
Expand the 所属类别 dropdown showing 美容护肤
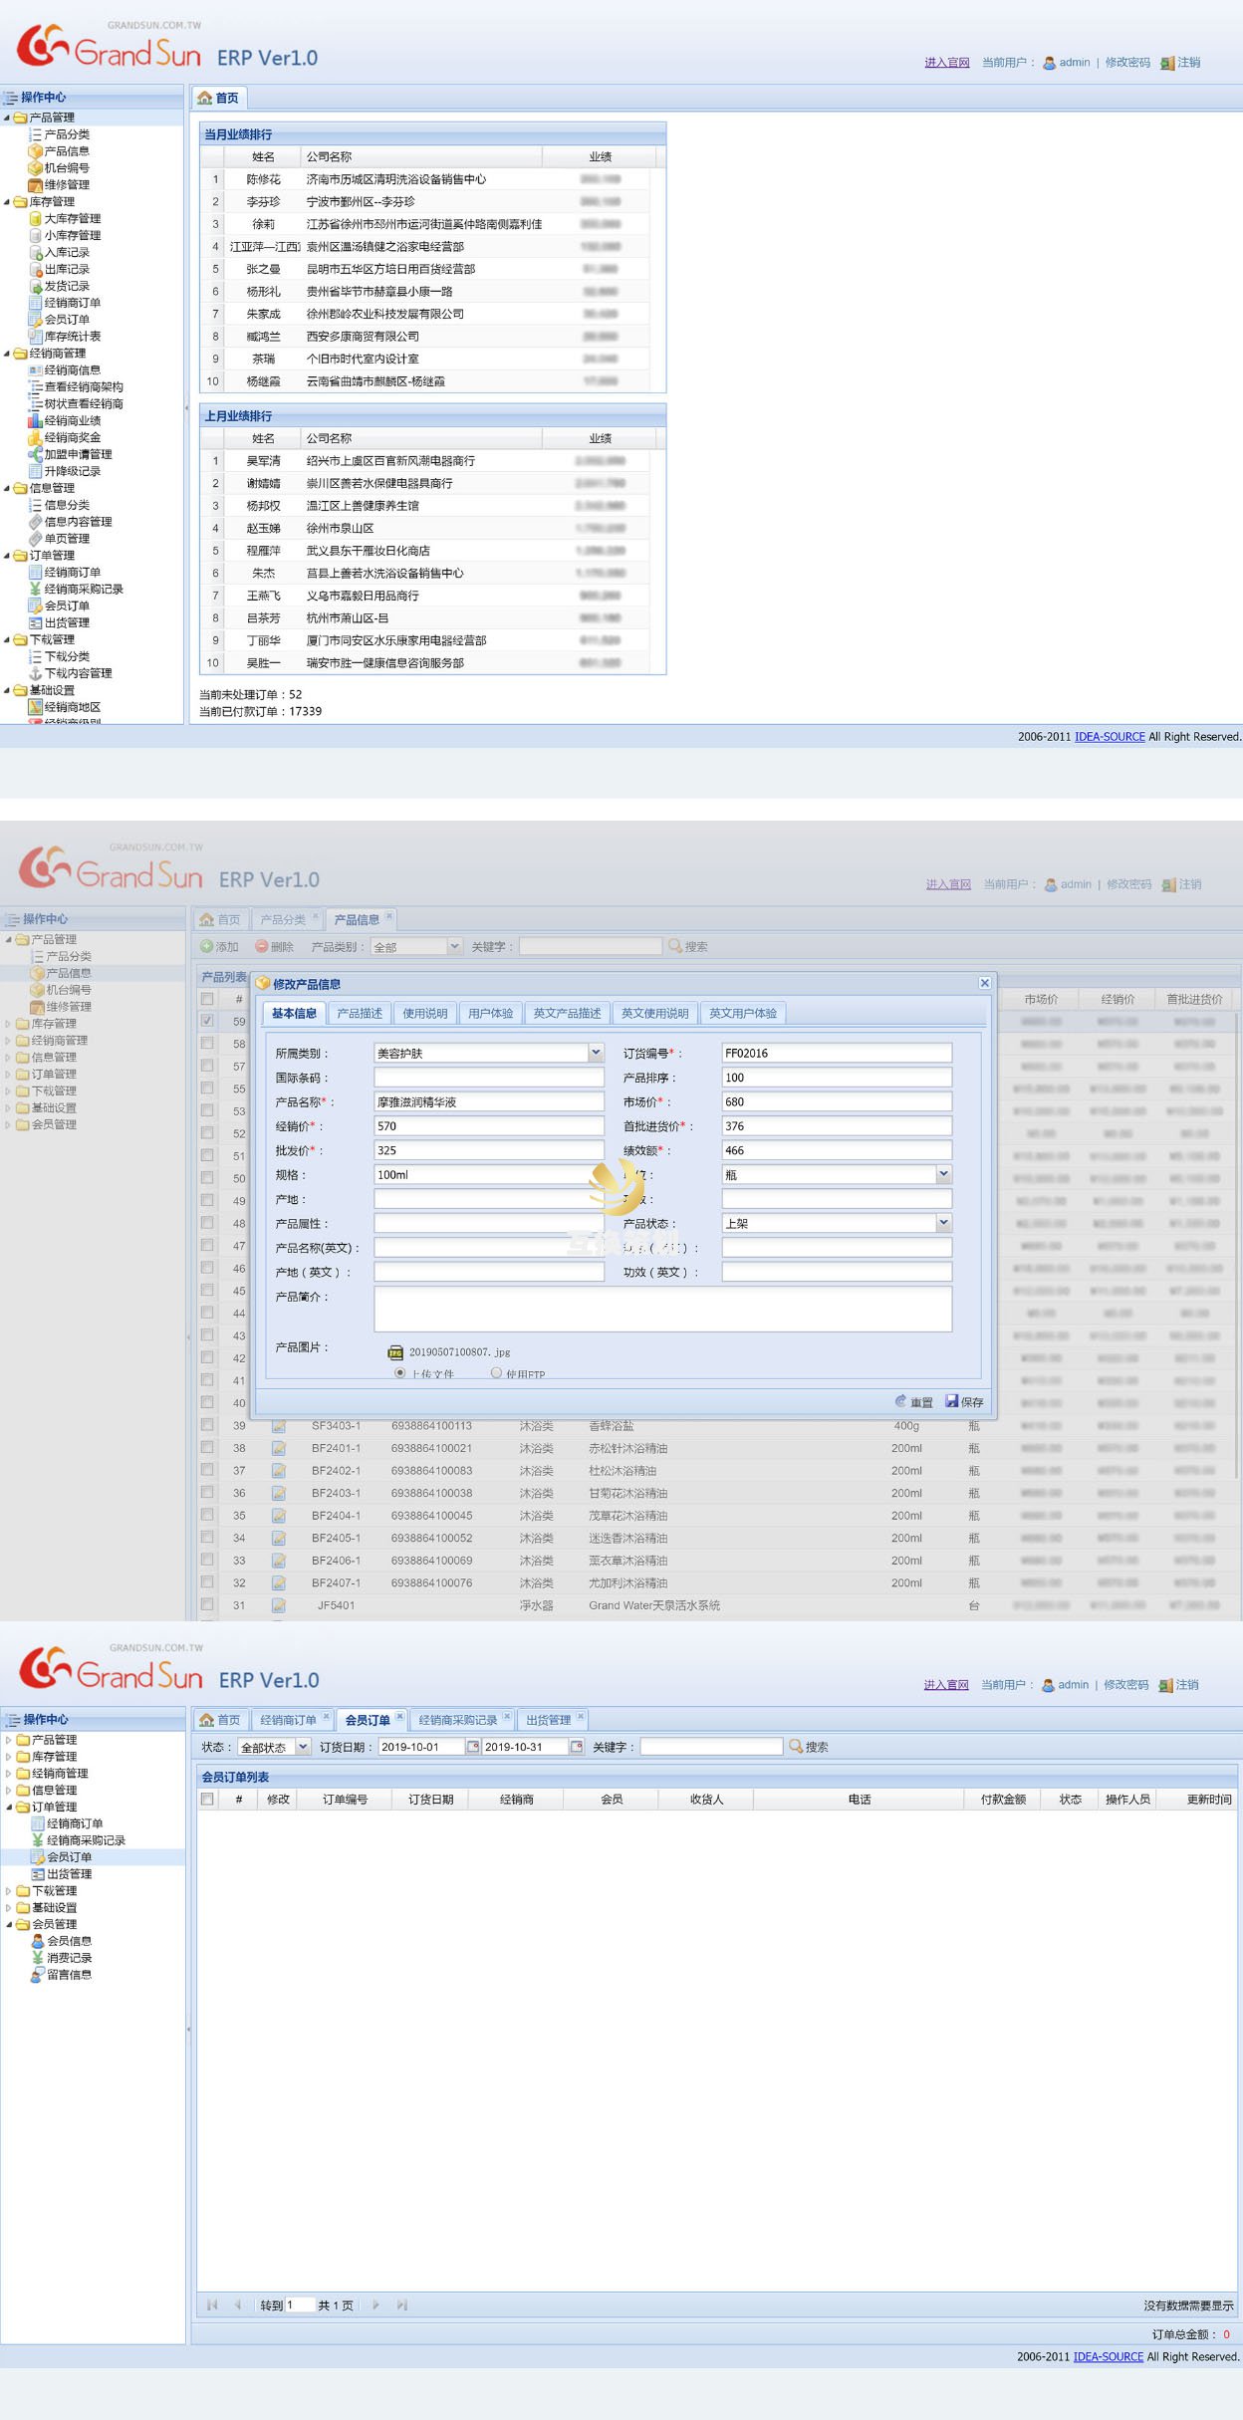(x=596, y=1053)
